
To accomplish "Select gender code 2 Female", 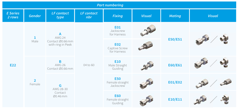I will click(x=35, y=82).
